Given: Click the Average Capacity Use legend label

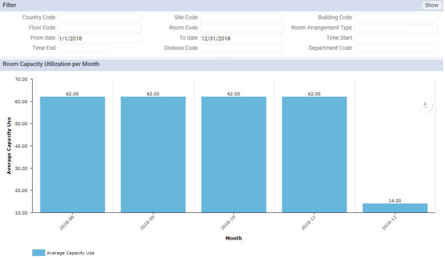Looking at the screenshot, I should [70, 253].
